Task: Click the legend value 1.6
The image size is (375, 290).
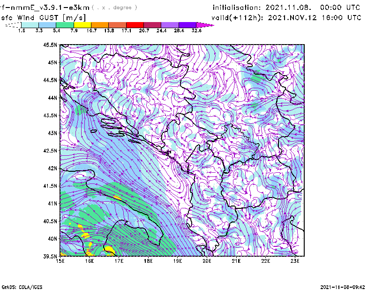Action: 22,31
